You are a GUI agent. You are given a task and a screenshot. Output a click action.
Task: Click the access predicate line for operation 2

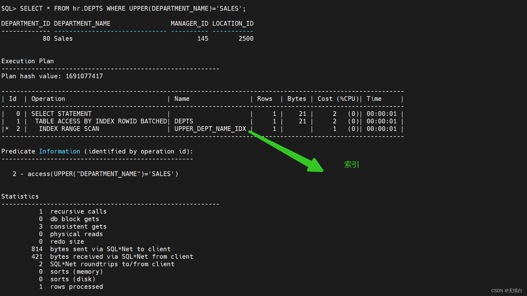point(95,174)
